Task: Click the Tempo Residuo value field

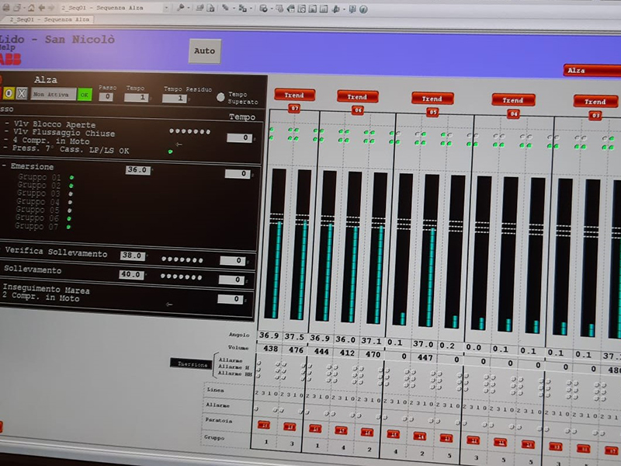Action: 178,99
